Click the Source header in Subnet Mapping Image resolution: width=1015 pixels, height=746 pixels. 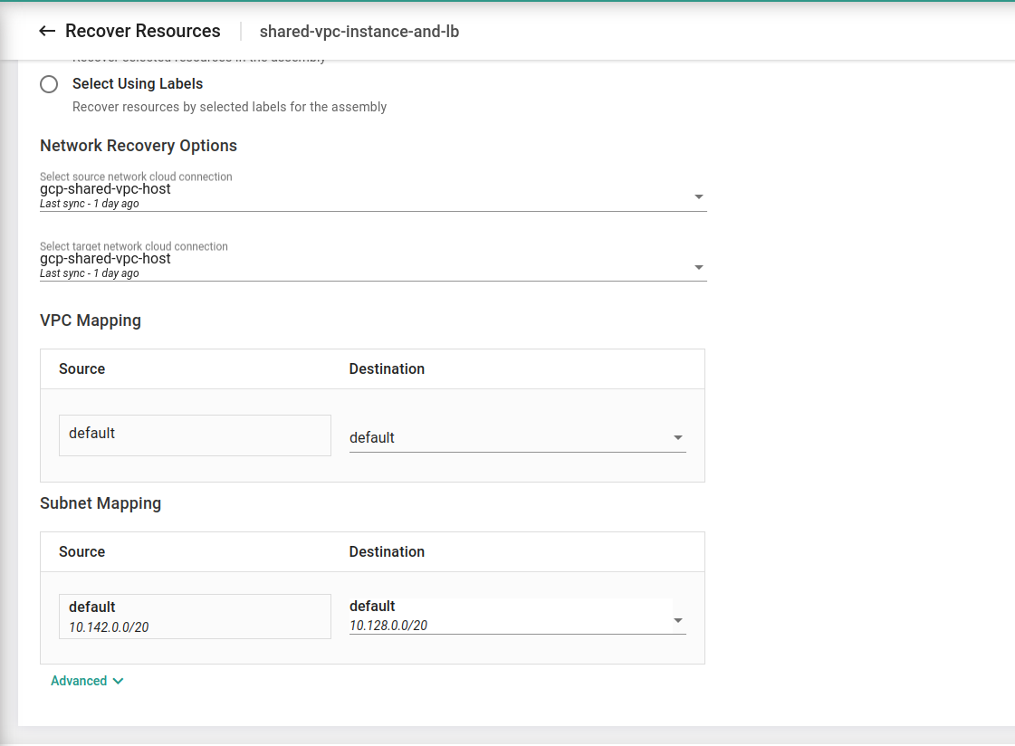coord(82,552)
